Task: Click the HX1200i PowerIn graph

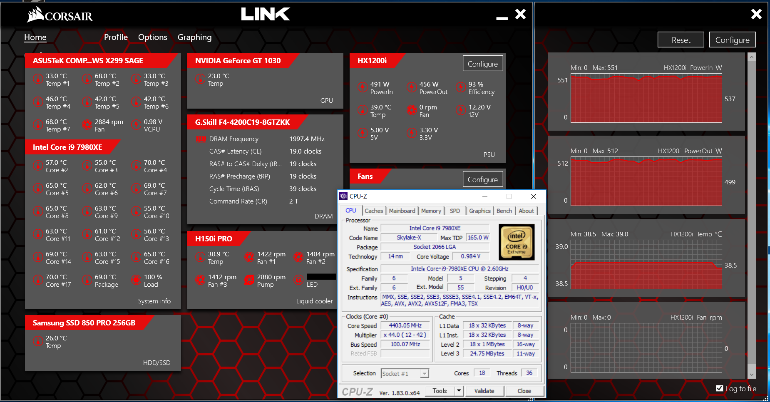Action: click(646, 98)
